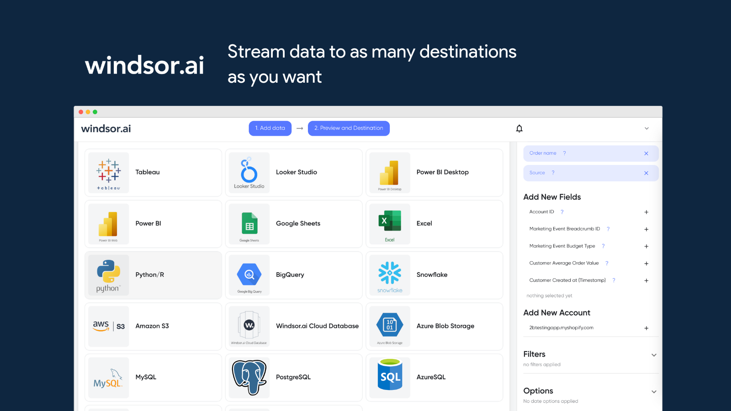
Task: Select the Python/R destination icon
Action: coord(108,275)
